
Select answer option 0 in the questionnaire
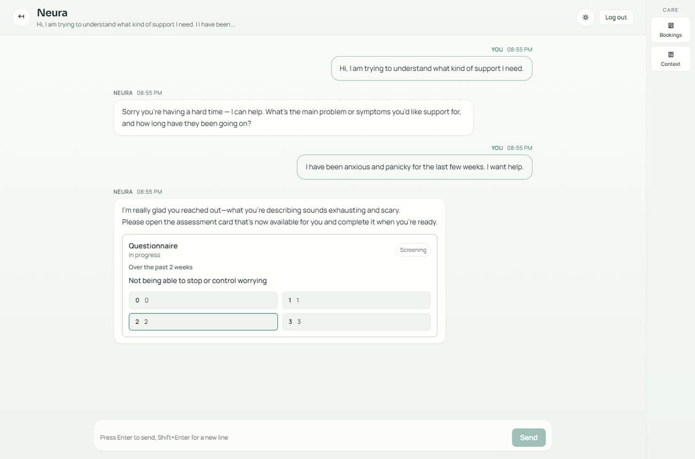[203, 300]
